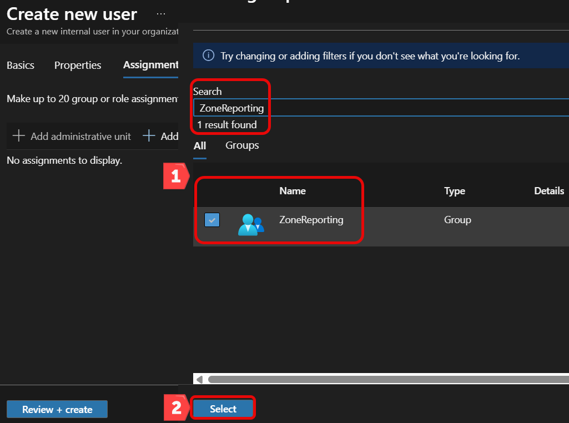
Task: Click the Select button
Action: (x=223, y=409)
